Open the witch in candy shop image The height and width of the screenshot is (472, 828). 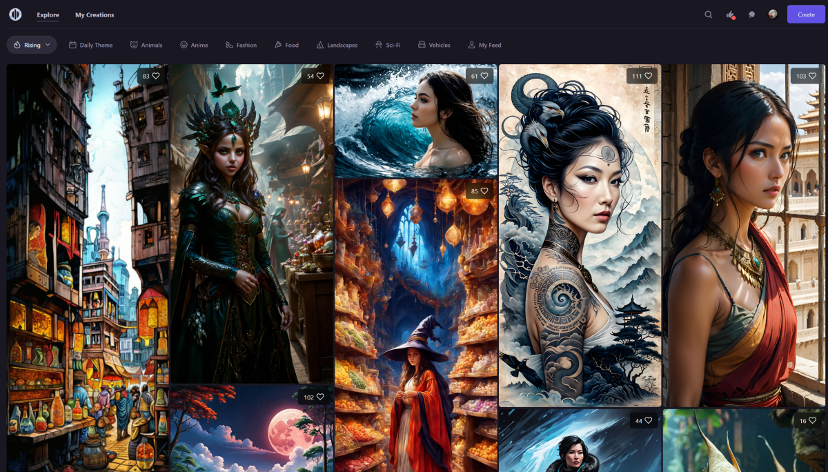click(x=415, y=331)
